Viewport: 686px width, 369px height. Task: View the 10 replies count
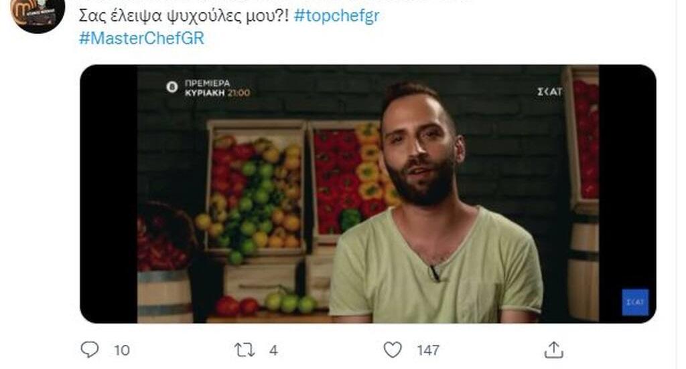122,350
